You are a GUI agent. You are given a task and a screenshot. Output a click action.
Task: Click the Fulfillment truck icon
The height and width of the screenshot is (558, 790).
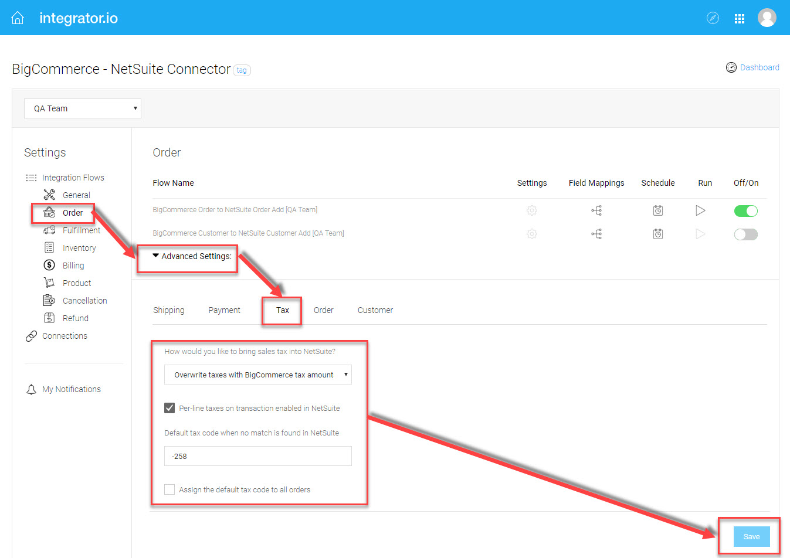tap(49, 230)
